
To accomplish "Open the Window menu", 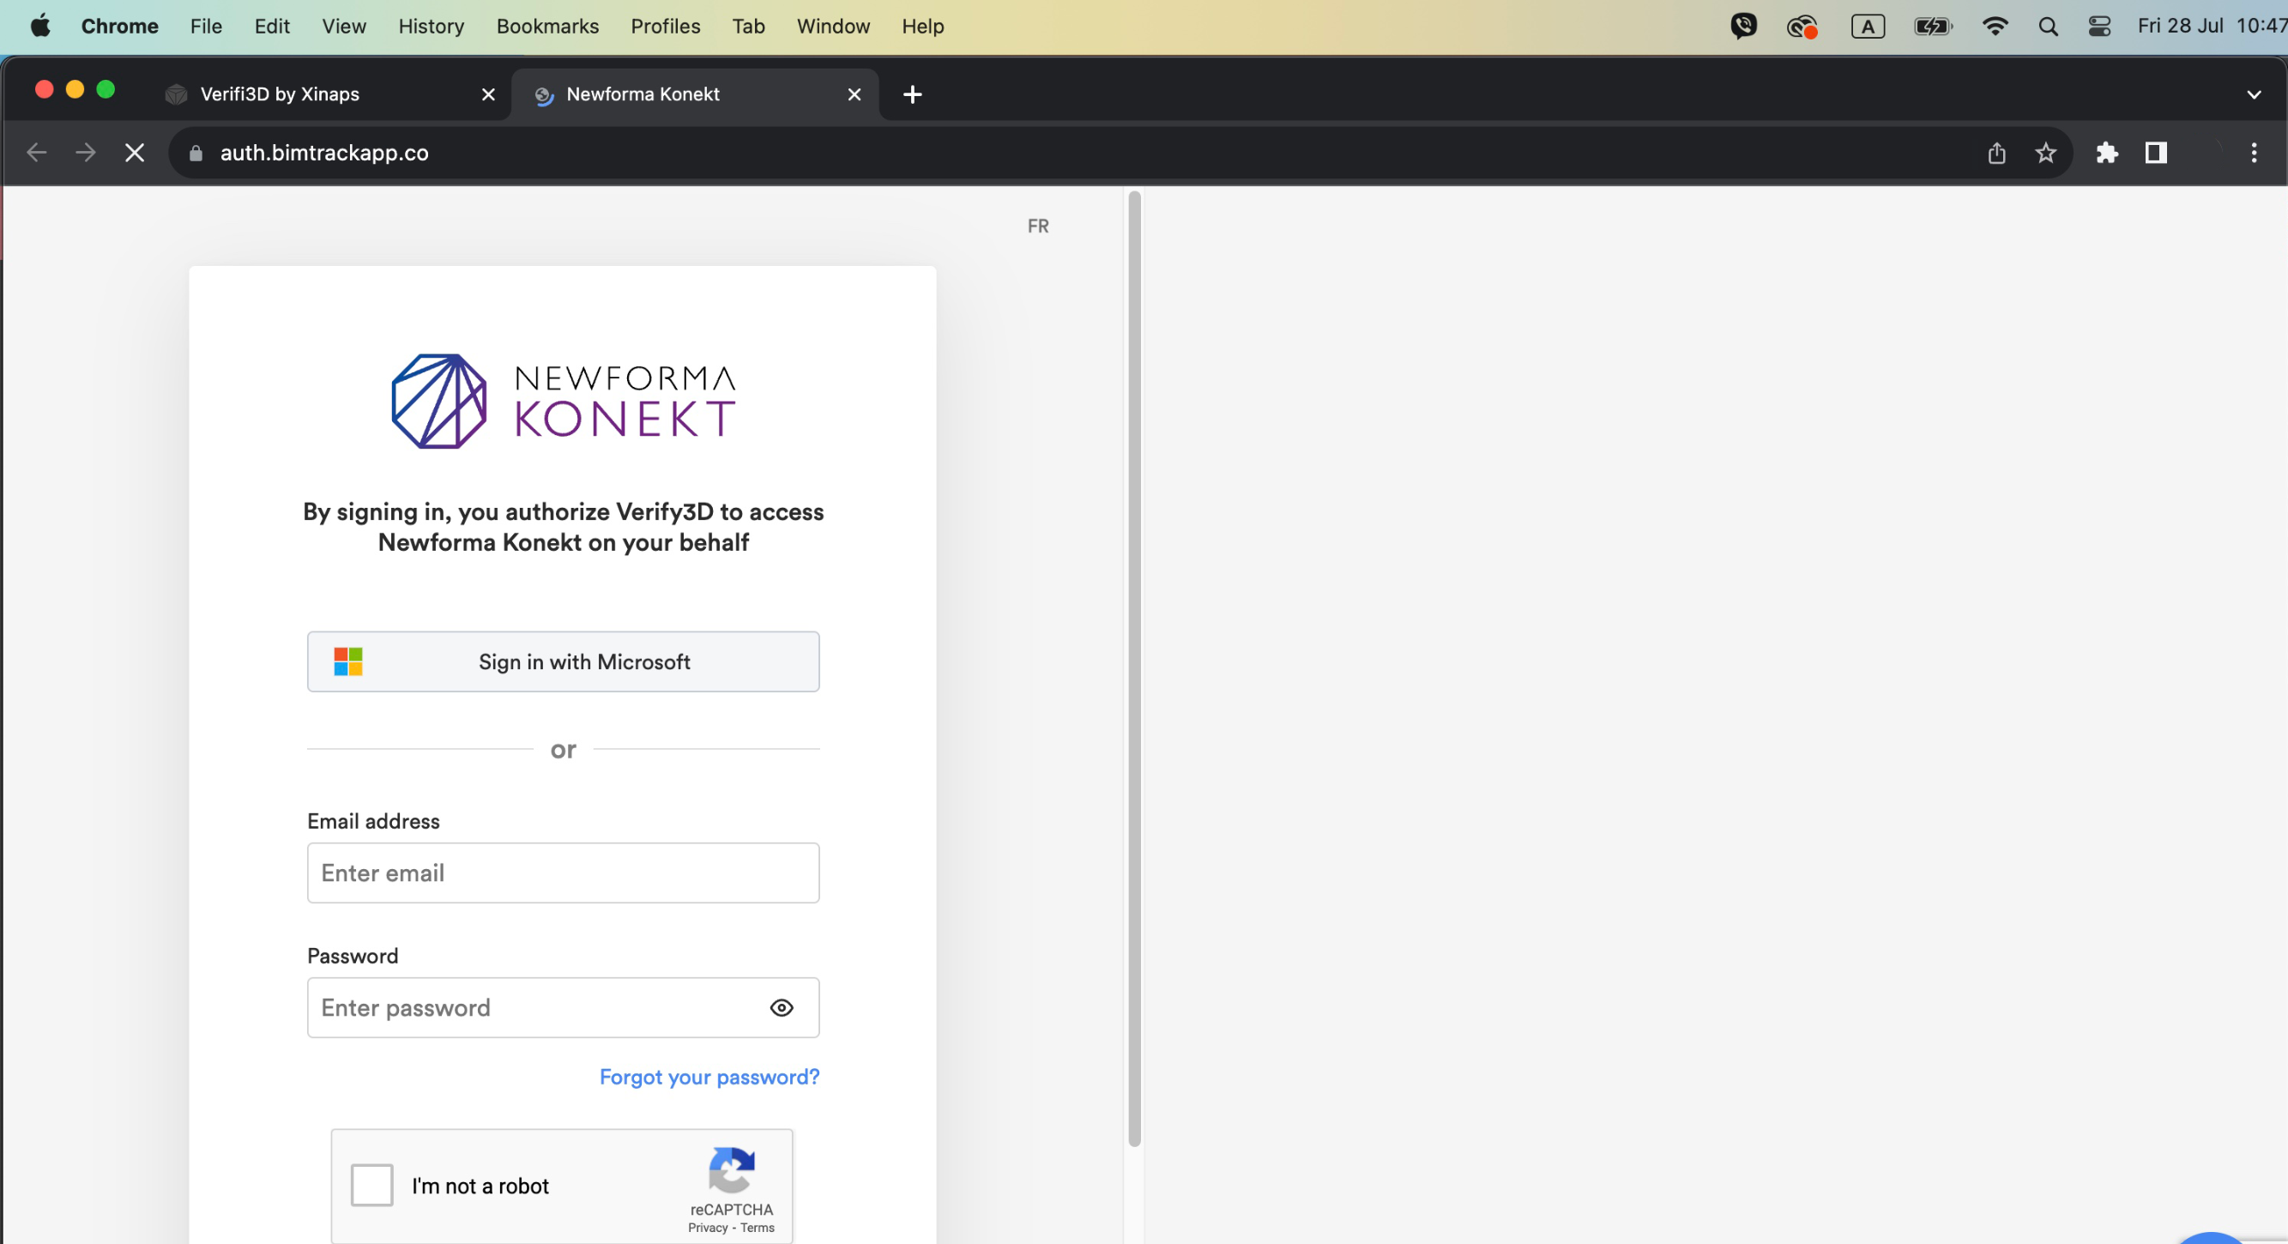I will 833,26.
